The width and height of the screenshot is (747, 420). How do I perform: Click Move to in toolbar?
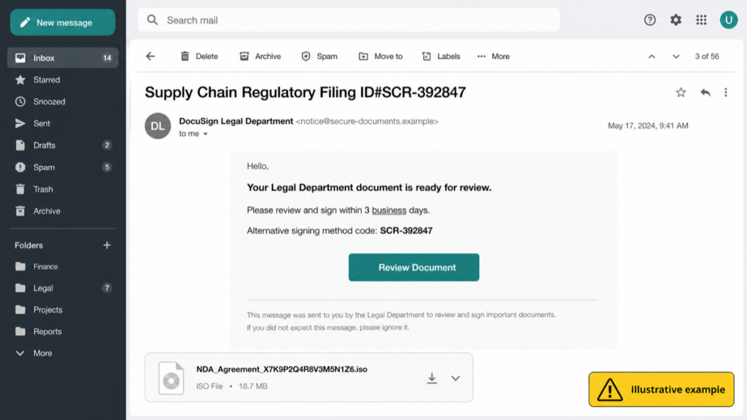(x=381, y=56)
